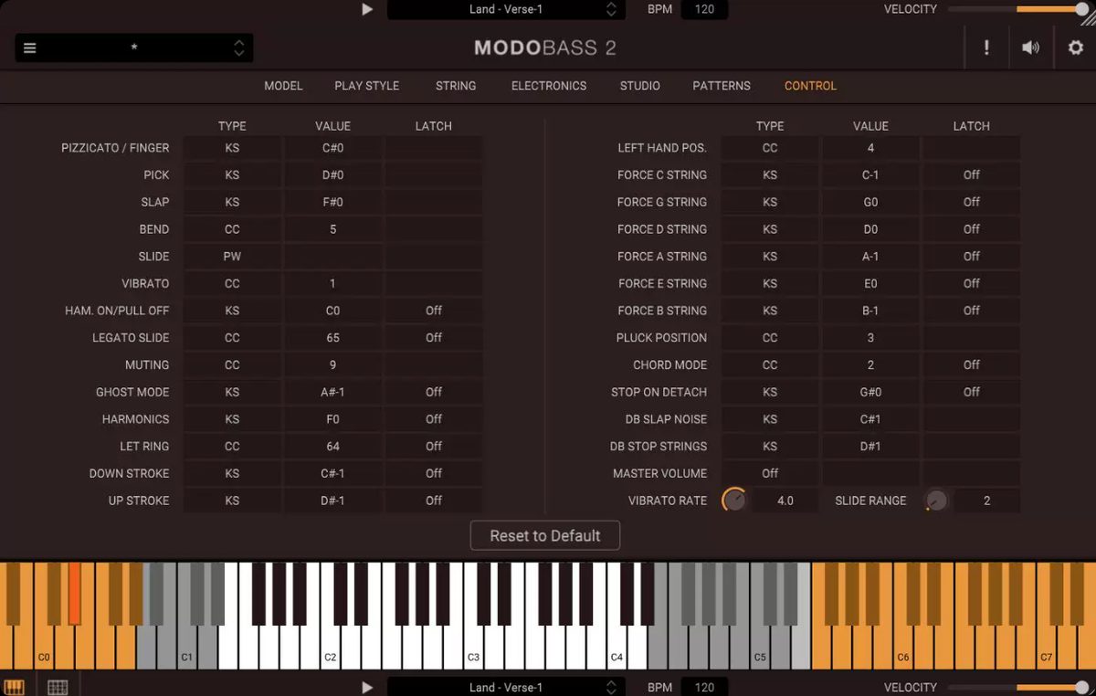Open Type dropdown for Slide row
Screen dimensions: 1096x696
[232, 257]
